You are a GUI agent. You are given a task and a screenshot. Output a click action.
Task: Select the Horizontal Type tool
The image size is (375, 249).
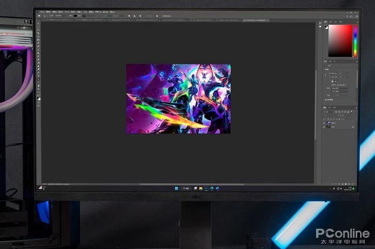[39, 76]
